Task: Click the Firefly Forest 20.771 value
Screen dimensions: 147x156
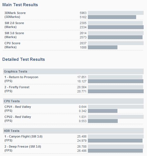Action: coord(82,91)
